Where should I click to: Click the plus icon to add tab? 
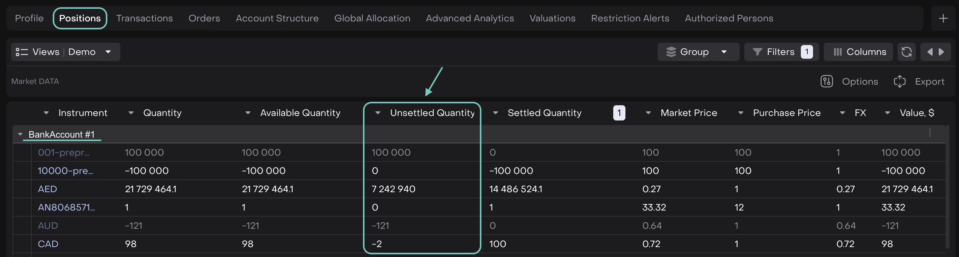tap(943, 18)
